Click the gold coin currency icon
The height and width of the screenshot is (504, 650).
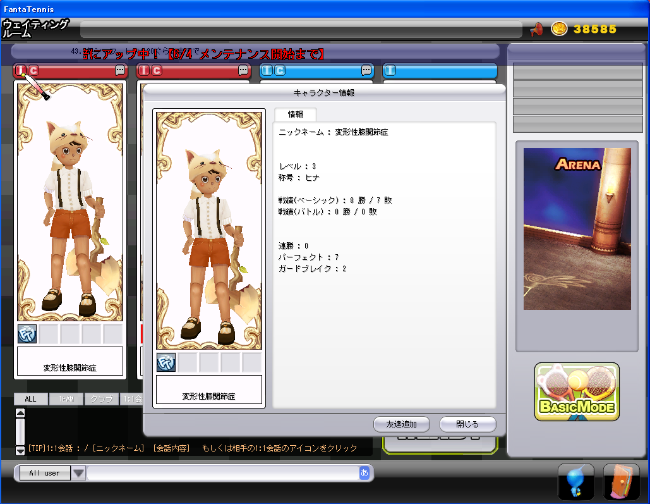click(559, 29)
